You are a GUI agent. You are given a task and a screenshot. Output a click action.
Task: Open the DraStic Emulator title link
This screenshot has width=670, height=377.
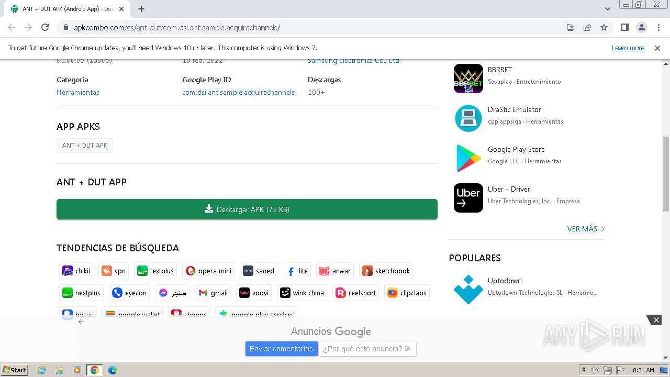pyautogui.click(x=515, y=109)
